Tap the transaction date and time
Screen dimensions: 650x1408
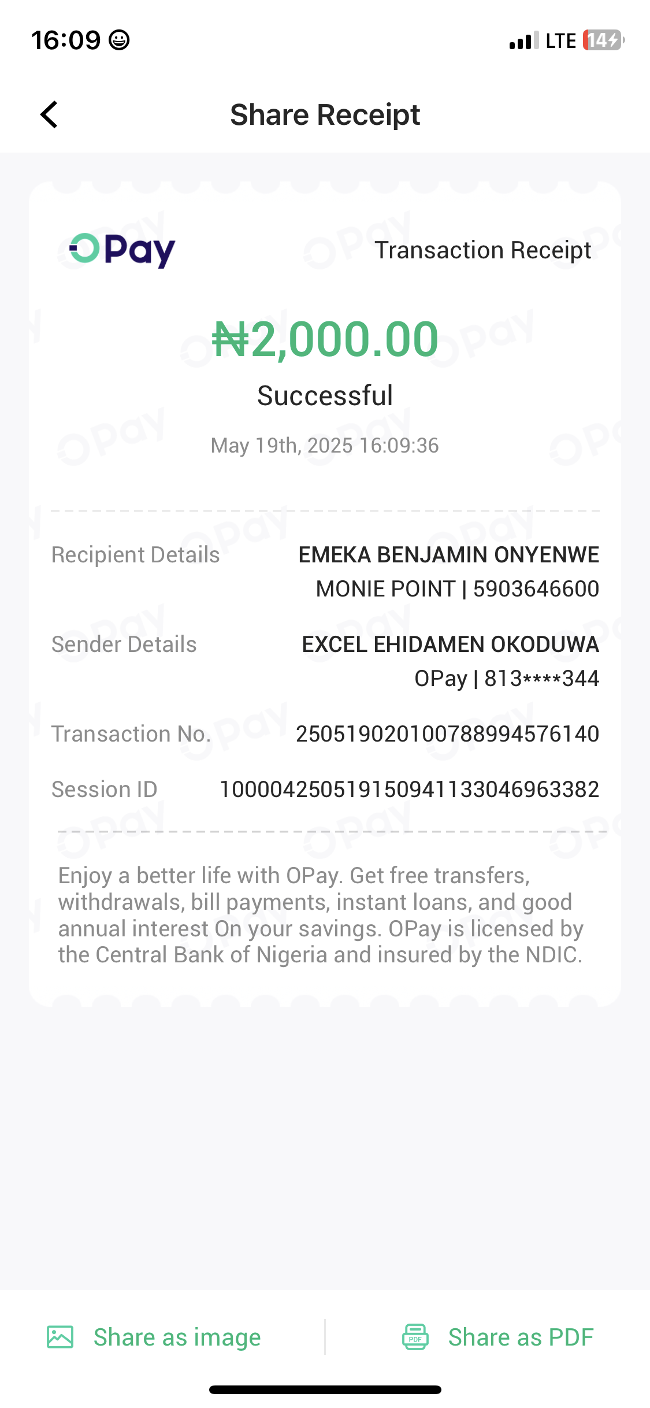pos(325,446)
